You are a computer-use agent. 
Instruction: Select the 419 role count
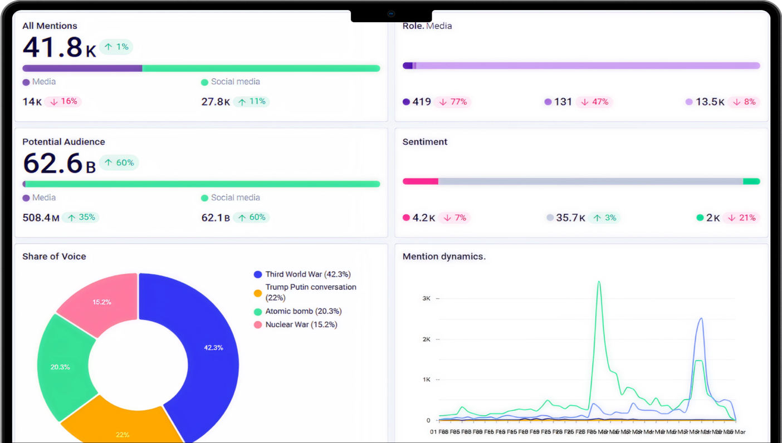click(x=422, y=102)
